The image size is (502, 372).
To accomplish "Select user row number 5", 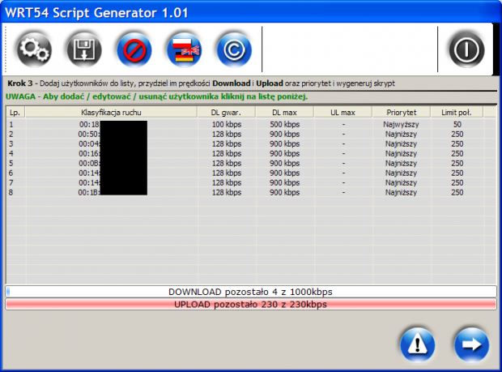I will (251, 163).
